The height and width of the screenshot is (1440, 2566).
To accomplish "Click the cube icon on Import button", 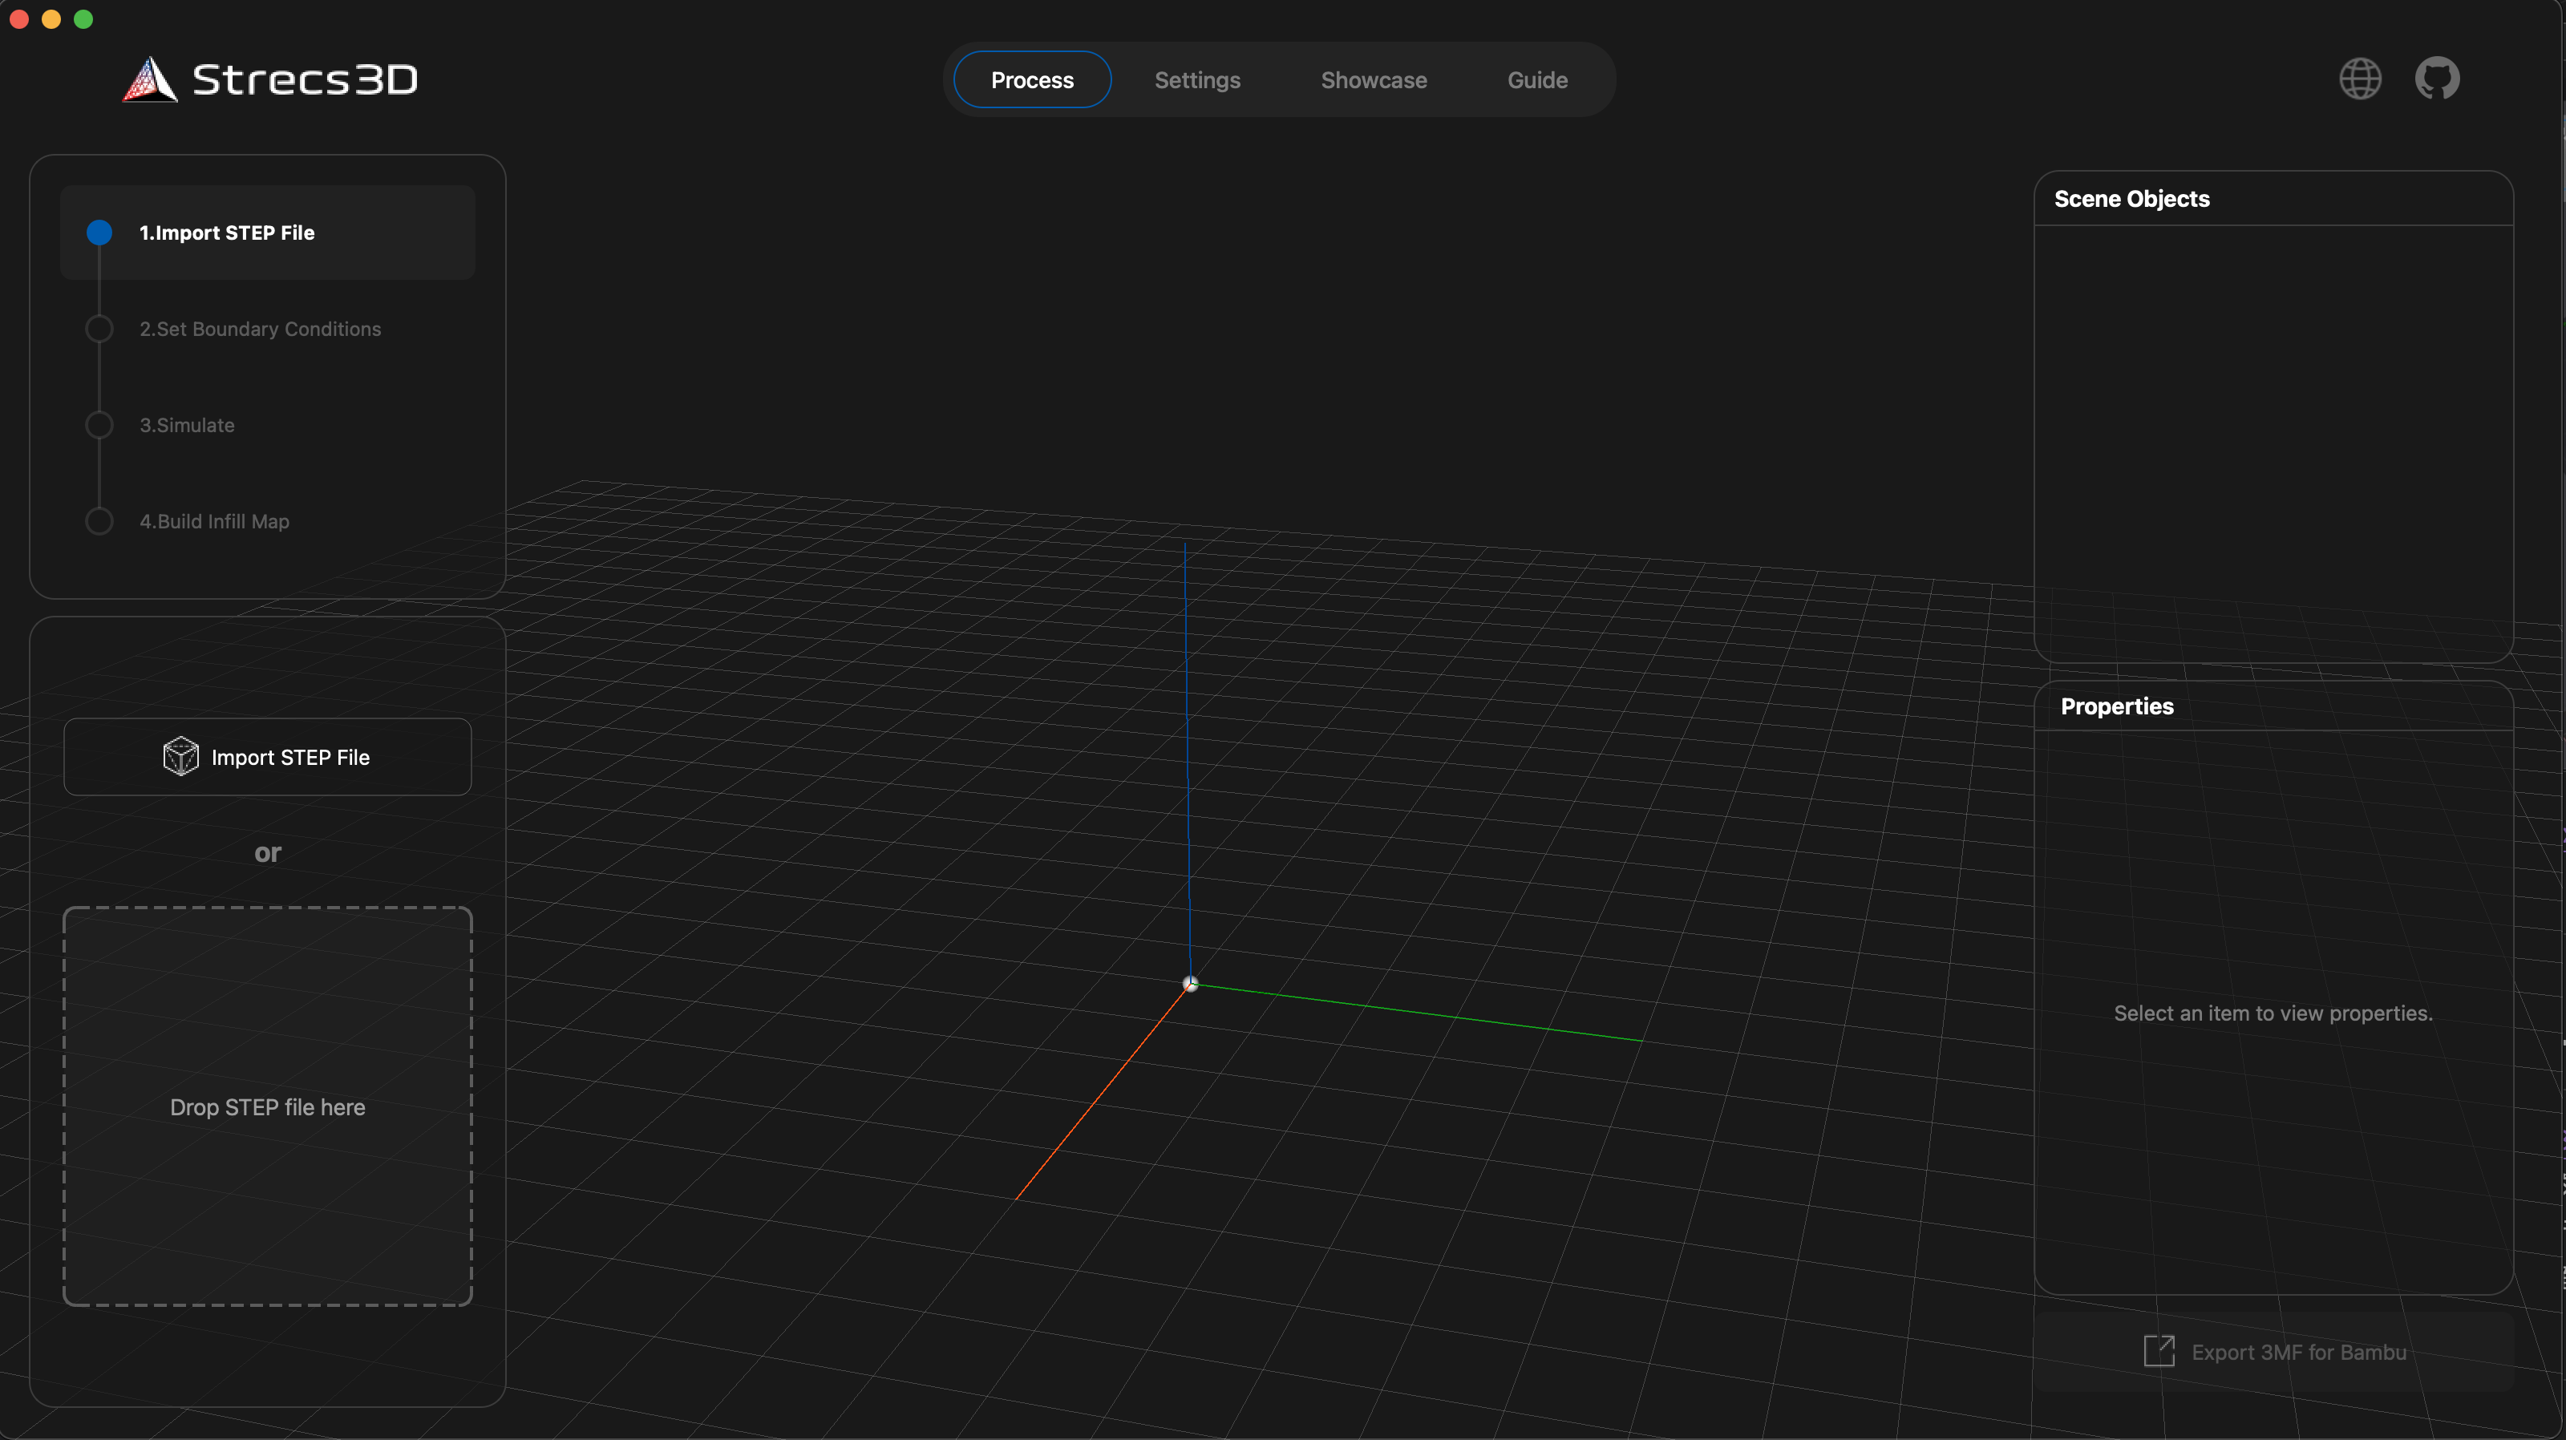I will [180, 757].
